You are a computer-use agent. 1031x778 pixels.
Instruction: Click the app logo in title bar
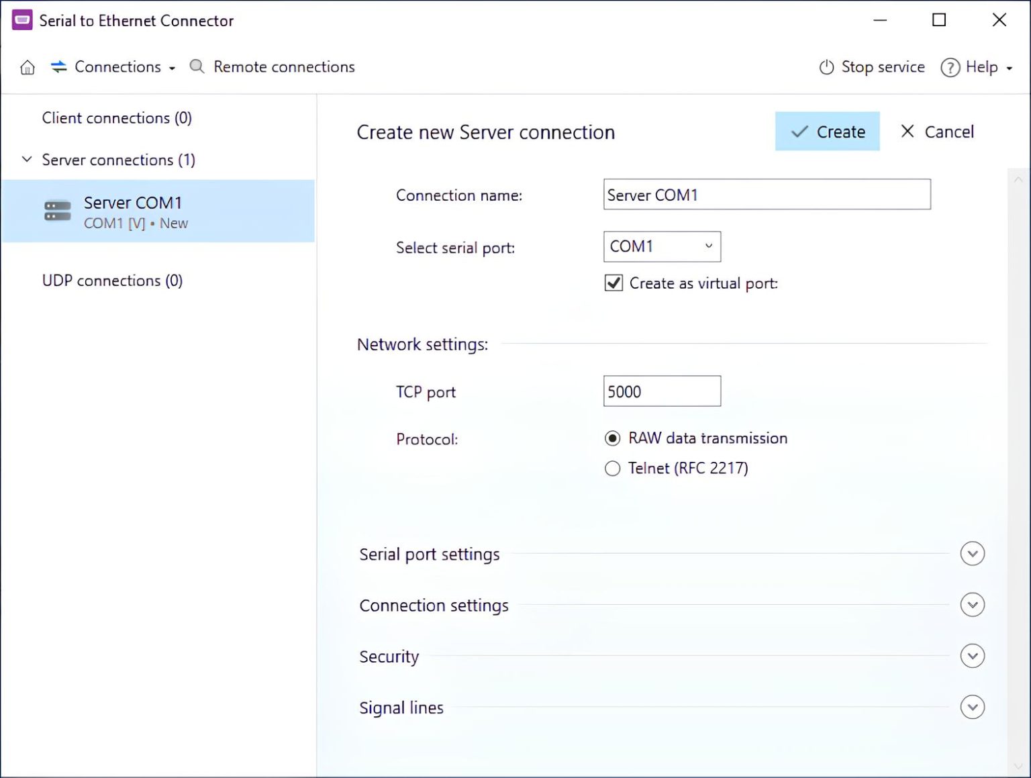point(22,20)
